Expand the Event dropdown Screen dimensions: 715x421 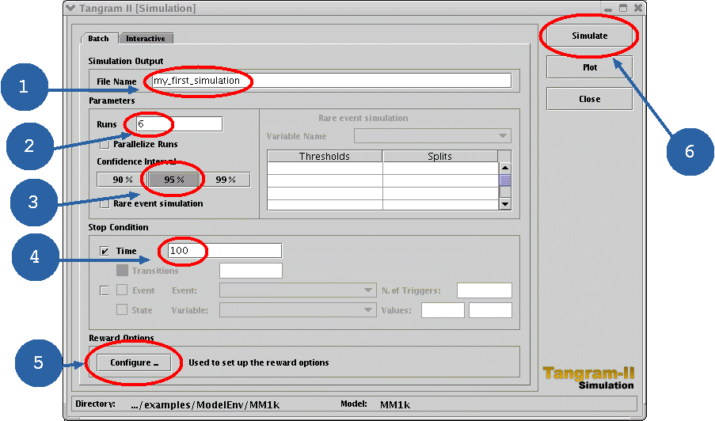[298, 290]
